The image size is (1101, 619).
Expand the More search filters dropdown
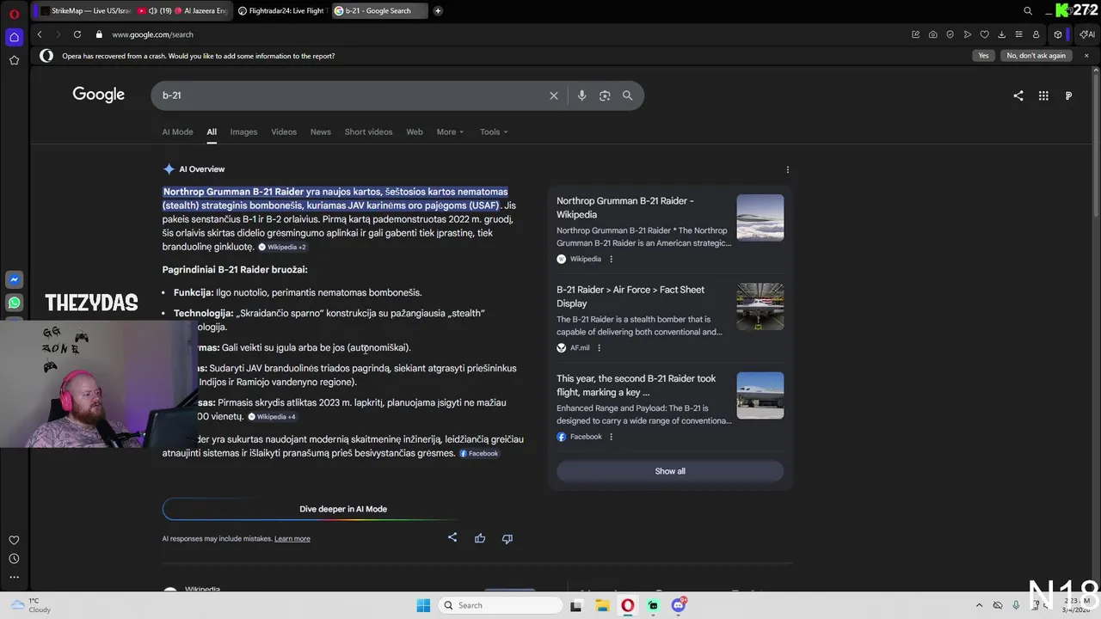pyautogui.click(x=450, y=132)
